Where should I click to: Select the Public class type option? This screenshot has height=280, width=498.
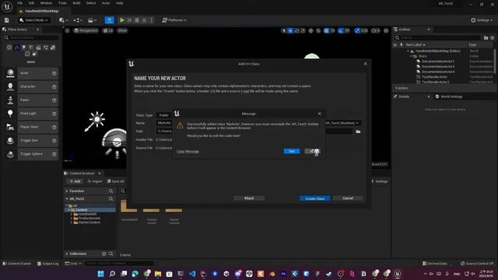tap(164, 115)
